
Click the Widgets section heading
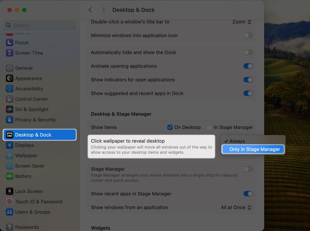click(x=101, y=228)
